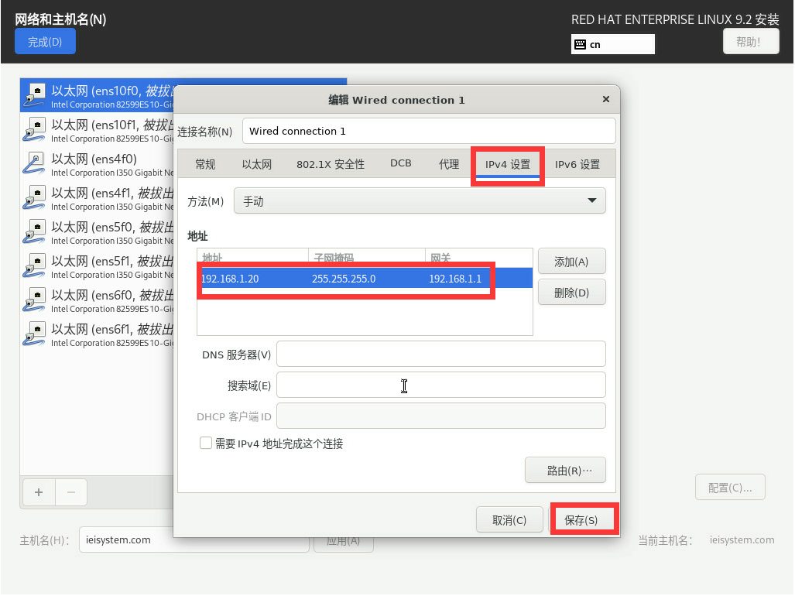795x596 pixels.
Task: Open the 方法 dropdown showing 手动
Action: click(420, 201)
